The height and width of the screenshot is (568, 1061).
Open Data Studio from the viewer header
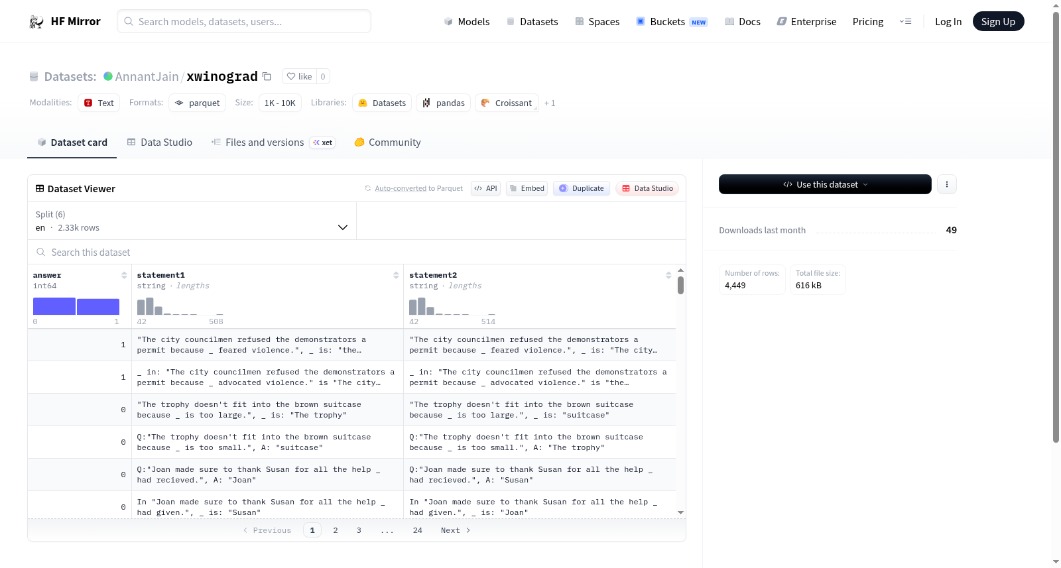pyautogui.click(x=647, y=188)
